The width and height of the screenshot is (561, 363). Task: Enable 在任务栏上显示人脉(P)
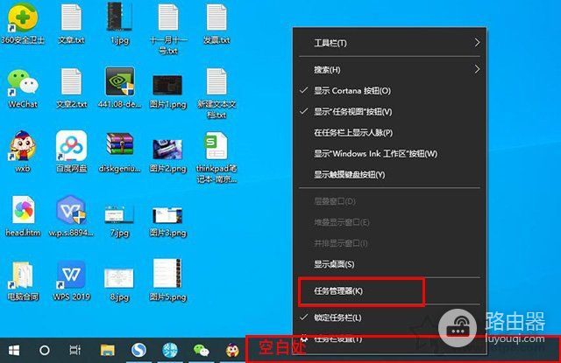(389, 133)
